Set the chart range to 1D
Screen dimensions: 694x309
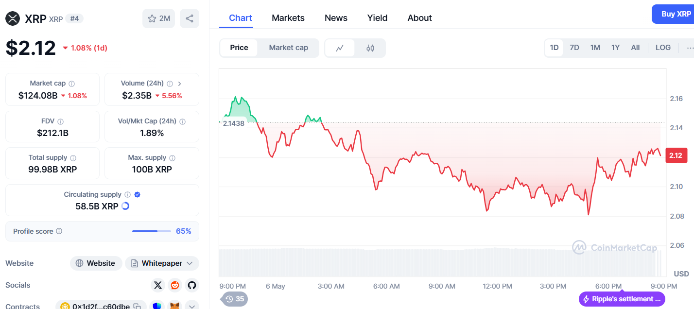tap(554, 48)
